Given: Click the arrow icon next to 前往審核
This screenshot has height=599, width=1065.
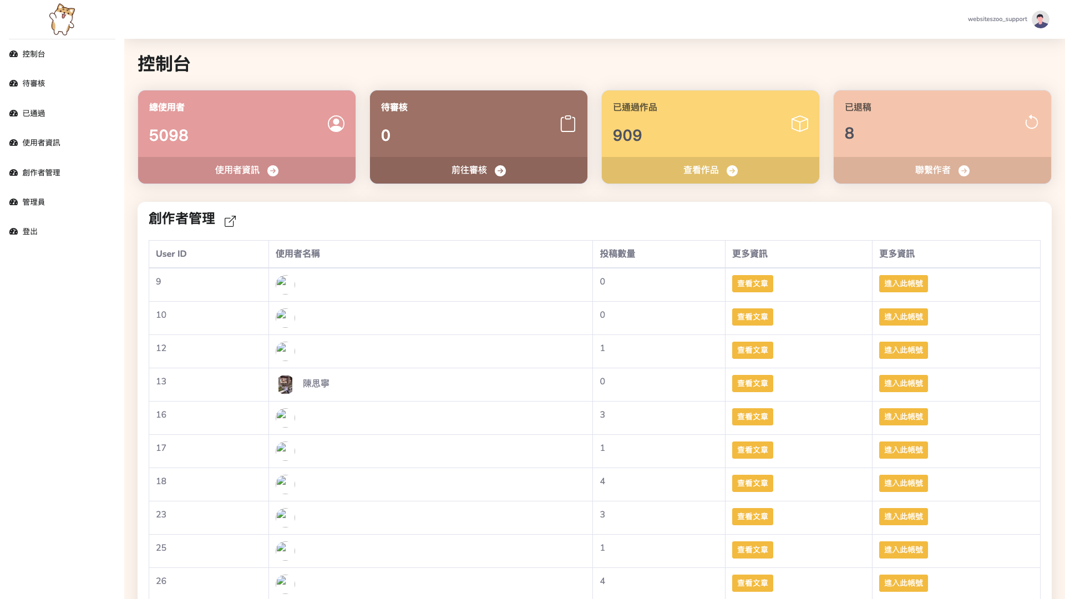Looking at the screenshot, I should click(500, 171).
